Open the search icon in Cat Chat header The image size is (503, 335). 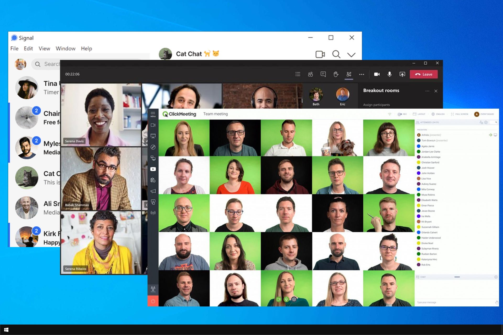[336, 54]
